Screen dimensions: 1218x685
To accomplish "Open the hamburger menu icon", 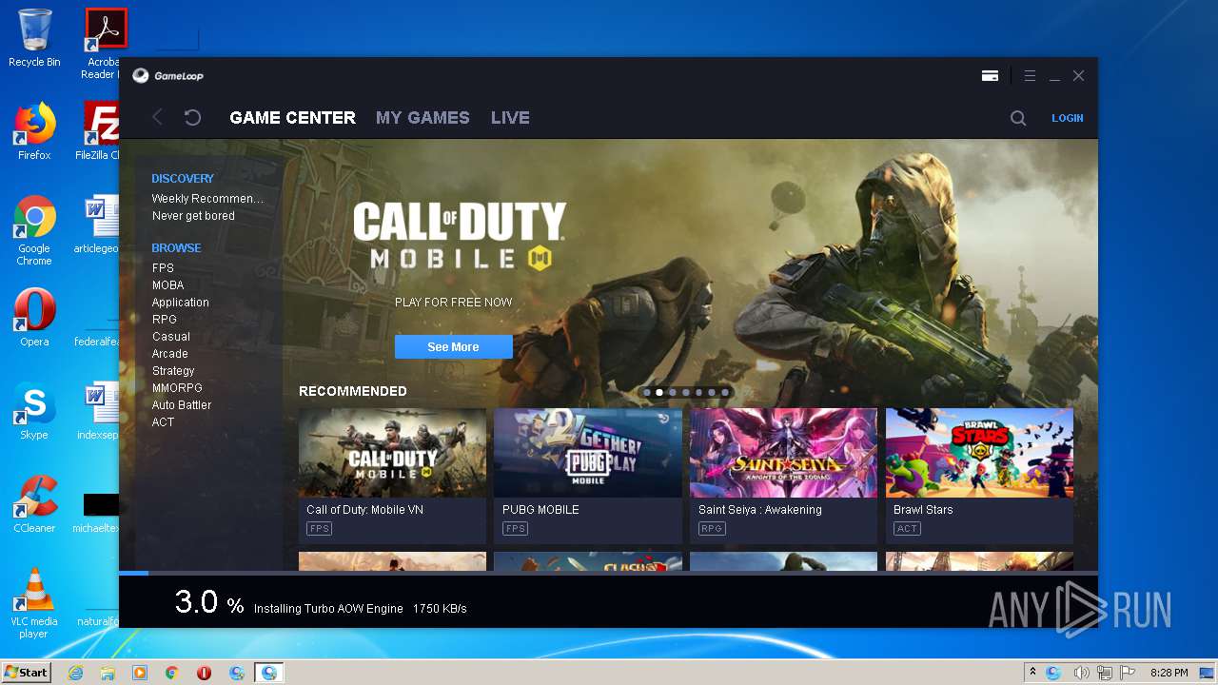I will 1030,75.
